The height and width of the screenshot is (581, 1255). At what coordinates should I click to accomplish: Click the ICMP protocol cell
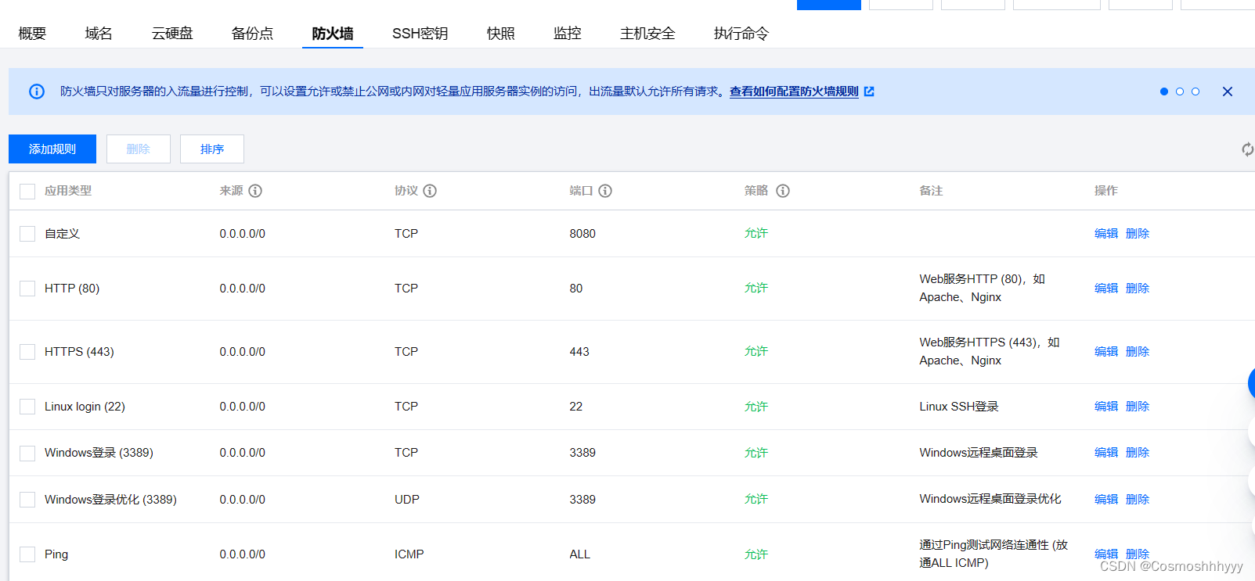(409, 554)
